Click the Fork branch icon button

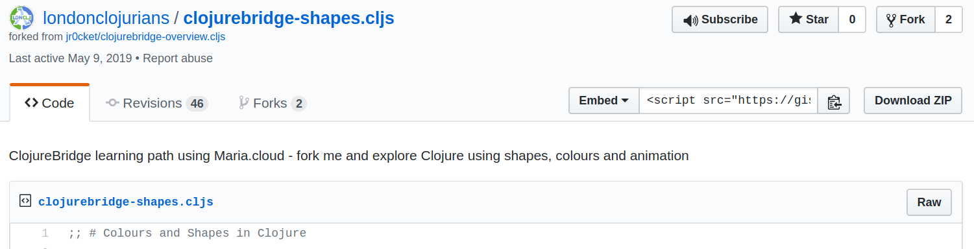click(891, 19)
